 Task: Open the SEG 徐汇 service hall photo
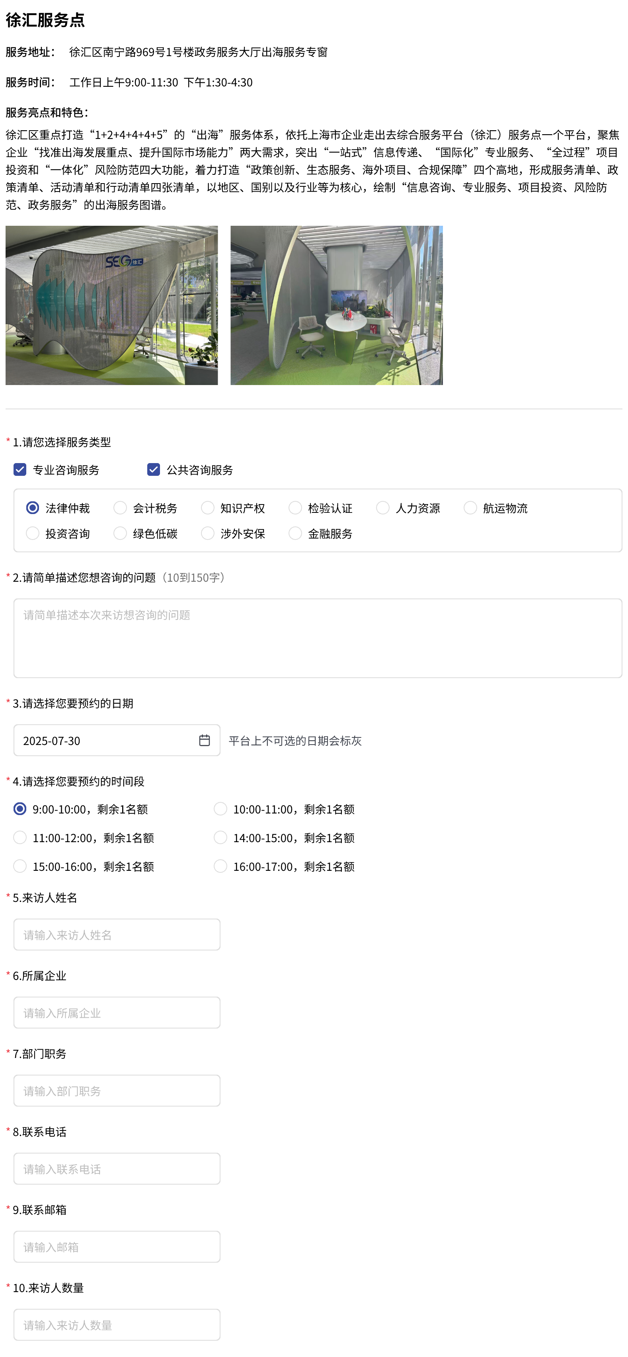pyautogui.click(x=111, y=305)
